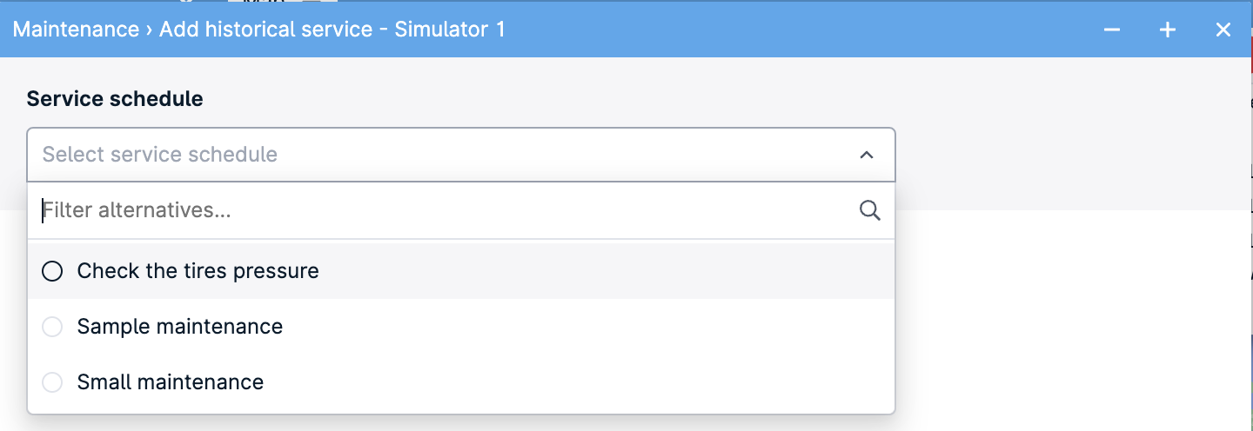Screen dimensions: 1253x431
Task: Click the Service schedule field label
Action: coord(115,99)
